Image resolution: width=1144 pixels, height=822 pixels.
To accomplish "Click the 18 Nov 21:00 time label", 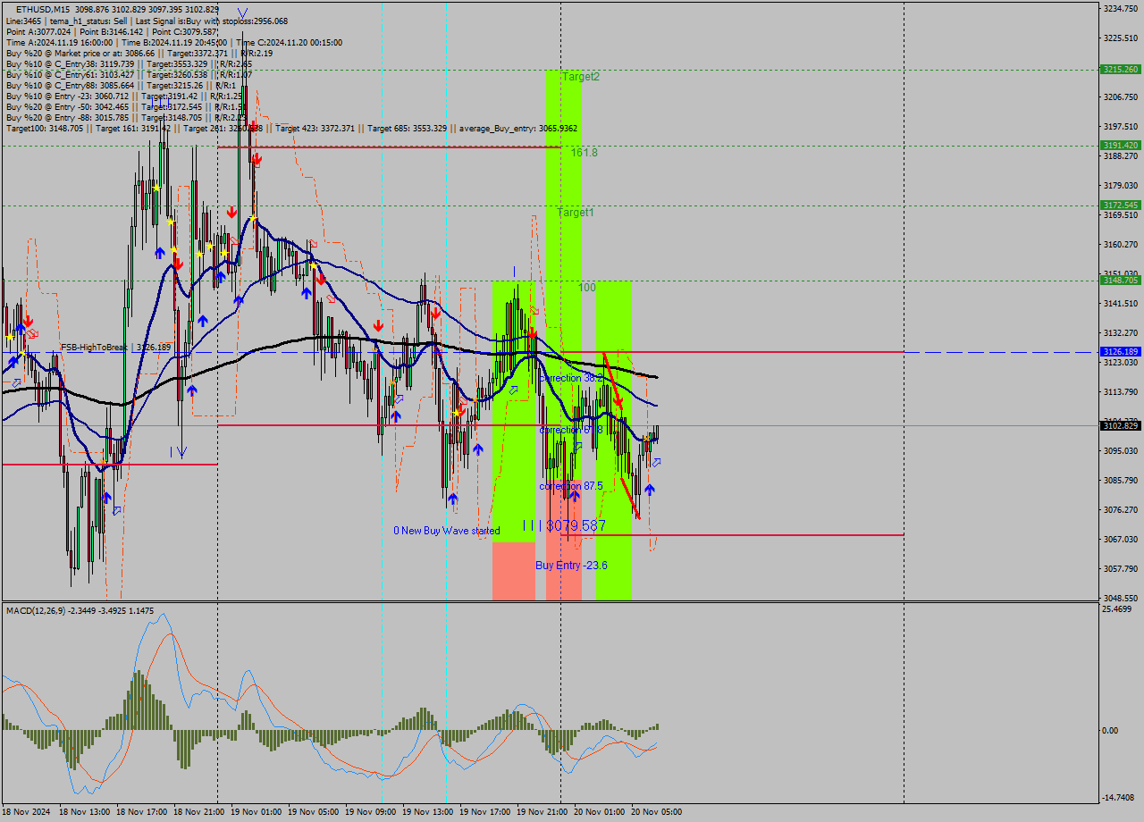I will pyautogui.click(x=199, y=812).
